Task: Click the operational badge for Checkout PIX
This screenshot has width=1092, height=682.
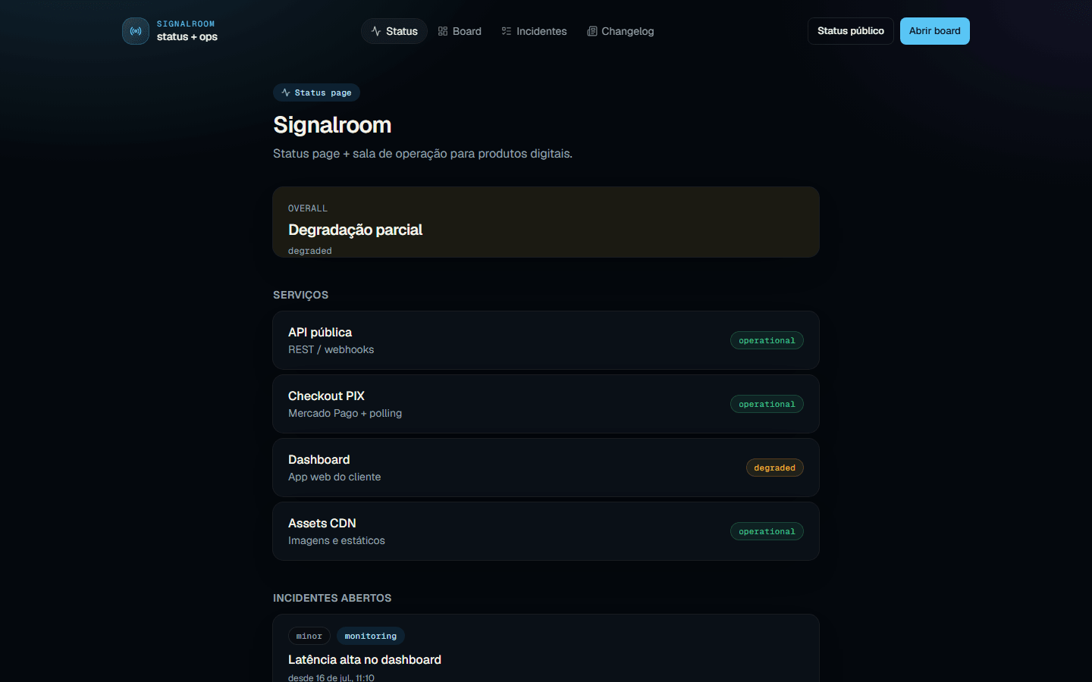Action: [767, 404]
